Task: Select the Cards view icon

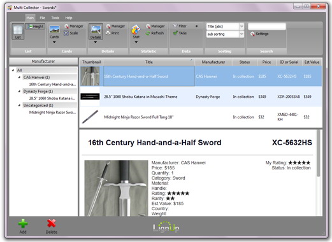Action: tap(54, 29)
